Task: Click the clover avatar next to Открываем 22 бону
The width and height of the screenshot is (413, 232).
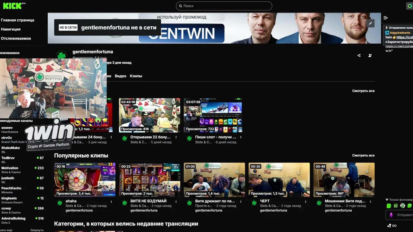Action: (x=124, y=139)
